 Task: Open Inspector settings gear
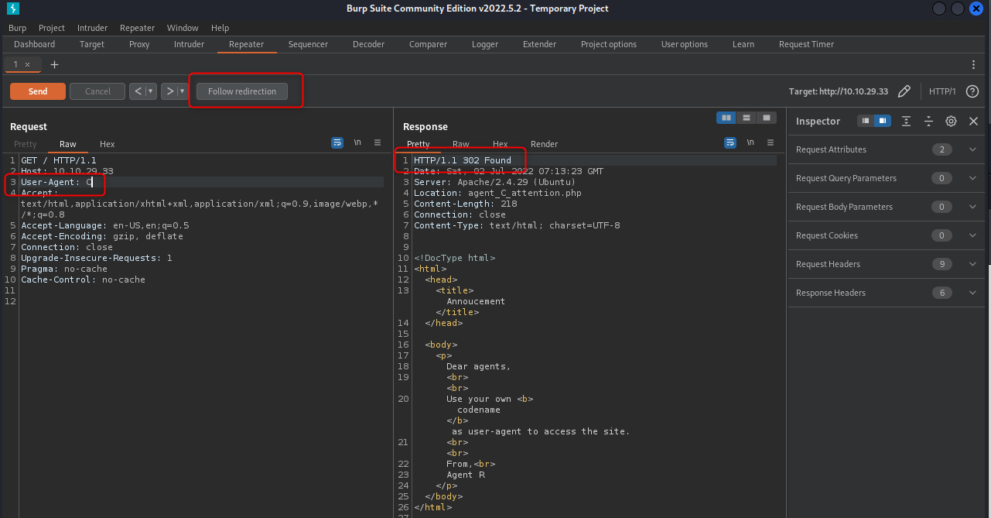[x=951, y=122]
